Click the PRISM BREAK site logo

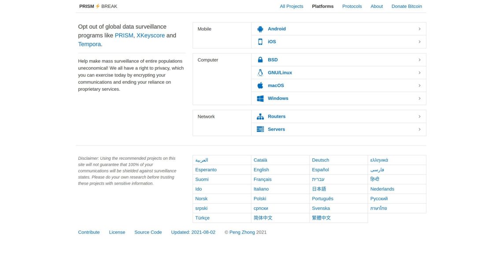click(x=98, y=7)
